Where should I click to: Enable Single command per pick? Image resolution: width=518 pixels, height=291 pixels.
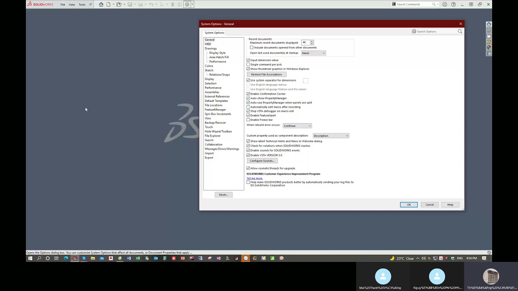tap(248, 65)
